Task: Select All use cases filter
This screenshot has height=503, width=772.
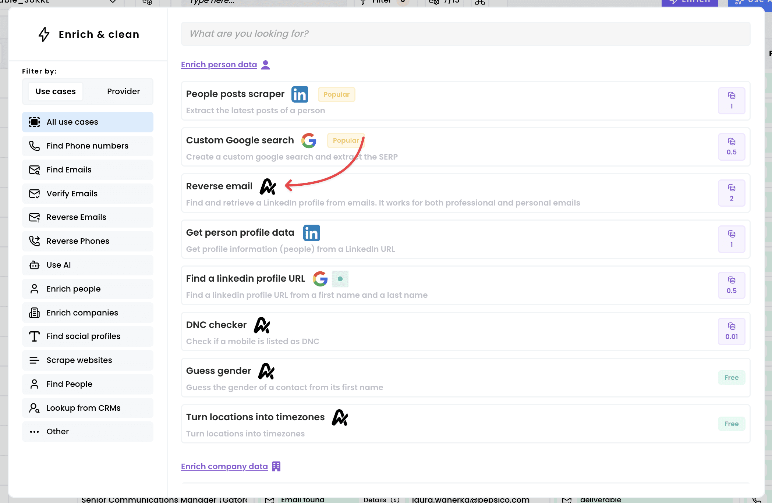Action: coord(88,122)
